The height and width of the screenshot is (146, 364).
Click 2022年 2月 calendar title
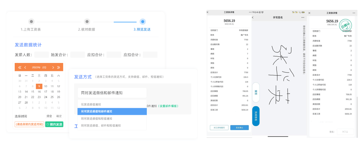pyautogui.click(x=39, y=67)
